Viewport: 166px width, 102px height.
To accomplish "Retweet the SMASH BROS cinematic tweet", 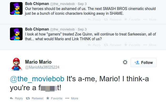I will pyautogui.click(x=113, y=19).
